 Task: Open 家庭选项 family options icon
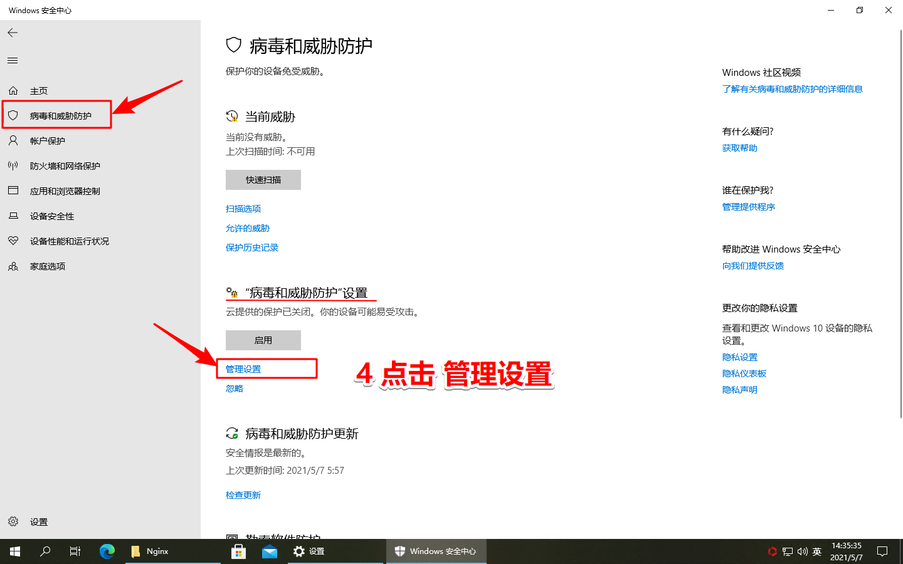click(13, 266)
